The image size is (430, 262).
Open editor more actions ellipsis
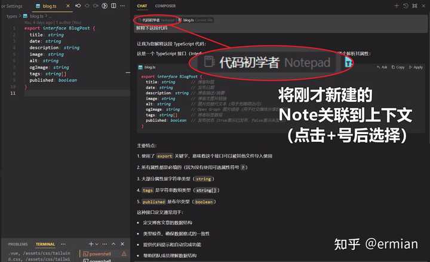tap(122, 5)
